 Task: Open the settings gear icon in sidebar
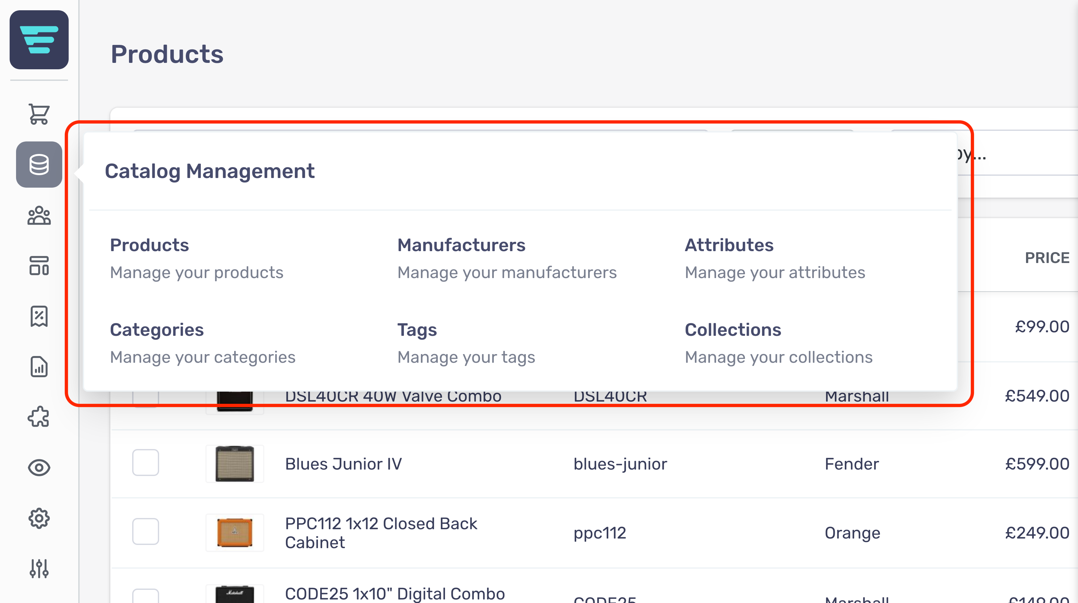(39, 518)
